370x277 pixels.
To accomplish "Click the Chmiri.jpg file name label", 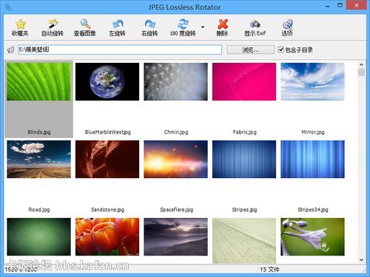I will 176,132.
